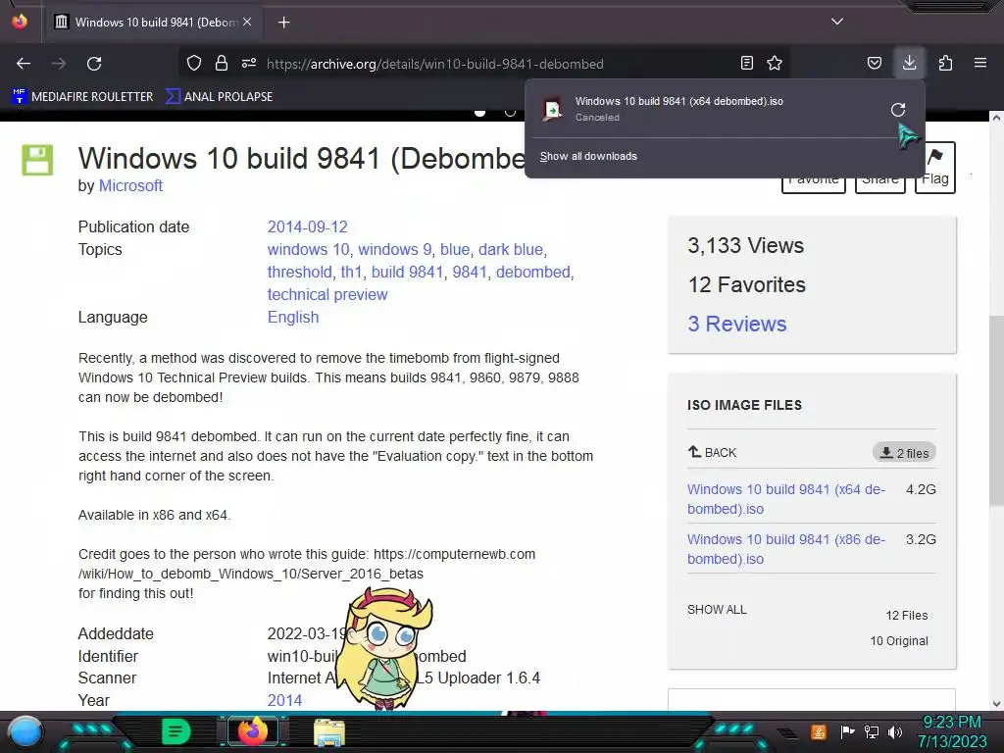Download the 2 files bundle
Image resolution: width=1004 pixels, height=753 pixels.
click(904, 453)
